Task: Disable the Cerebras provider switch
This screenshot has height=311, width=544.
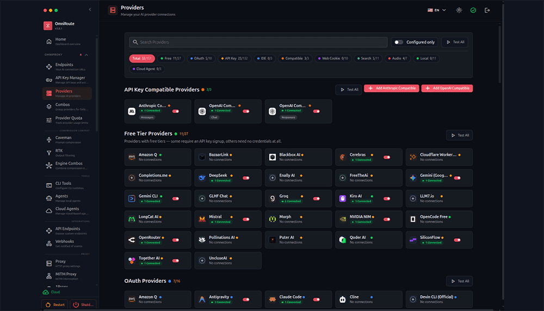Action: point(386,157)
